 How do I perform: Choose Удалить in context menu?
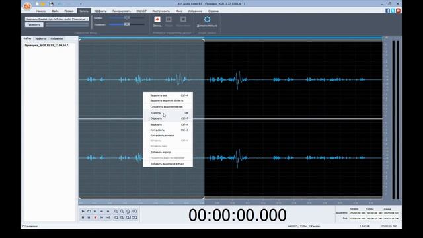168,113
